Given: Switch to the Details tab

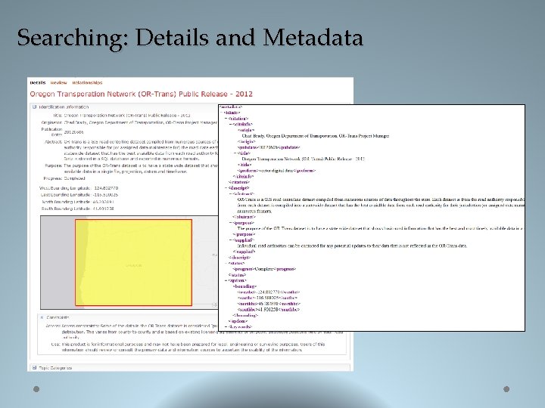Looking at the screenshot, I should pyautogui.click(x=38, y=82).
